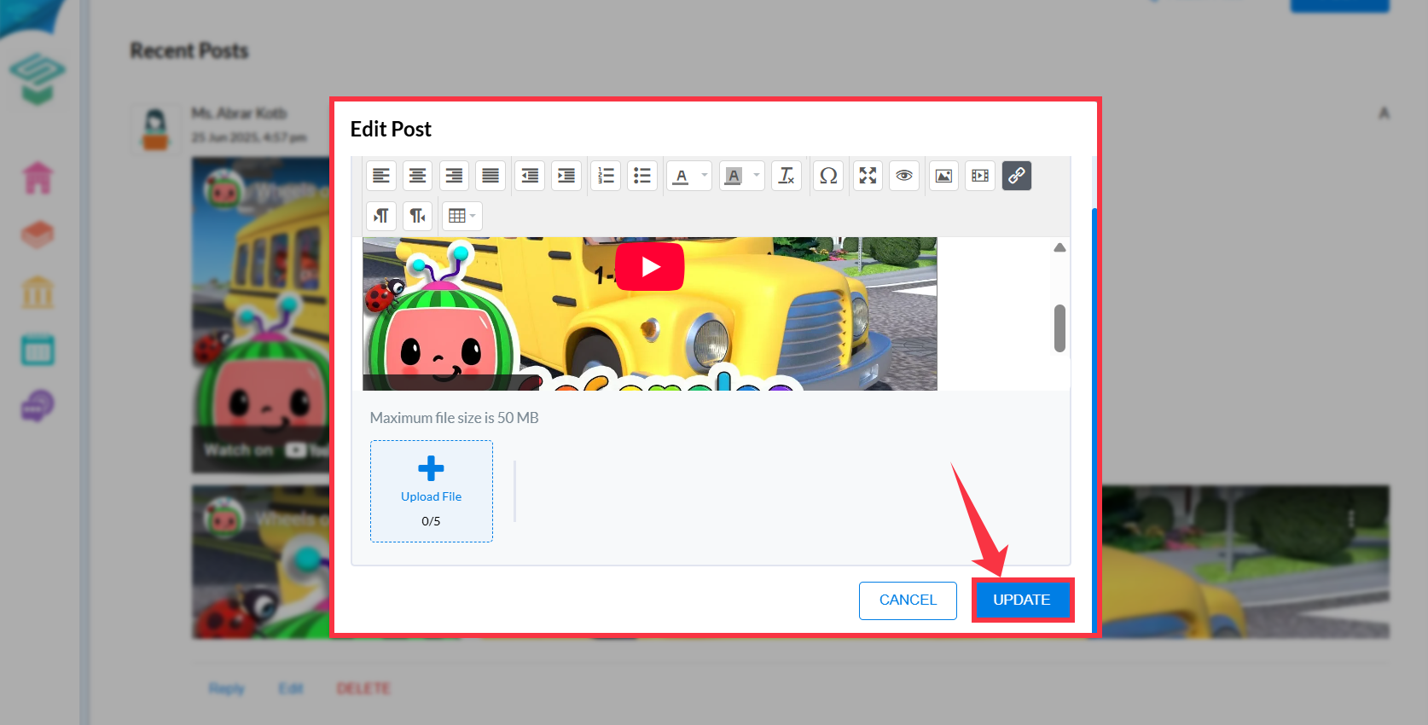Open the insert table dropdown
Image resolution: width=1428 pixels, height=725 pixels.
click(461, 216)
